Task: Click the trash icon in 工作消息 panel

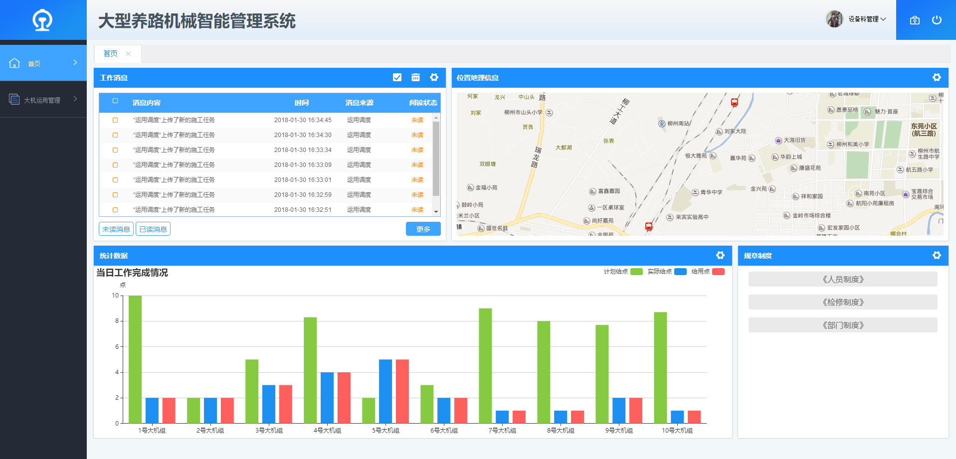Action: [x=415, y=77]
